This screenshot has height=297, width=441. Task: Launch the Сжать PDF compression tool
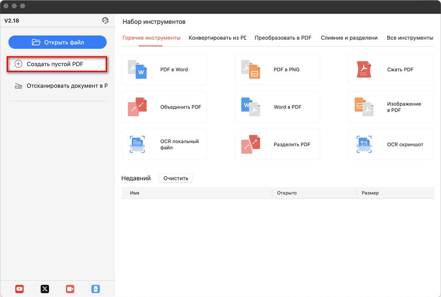coord(390,69)
